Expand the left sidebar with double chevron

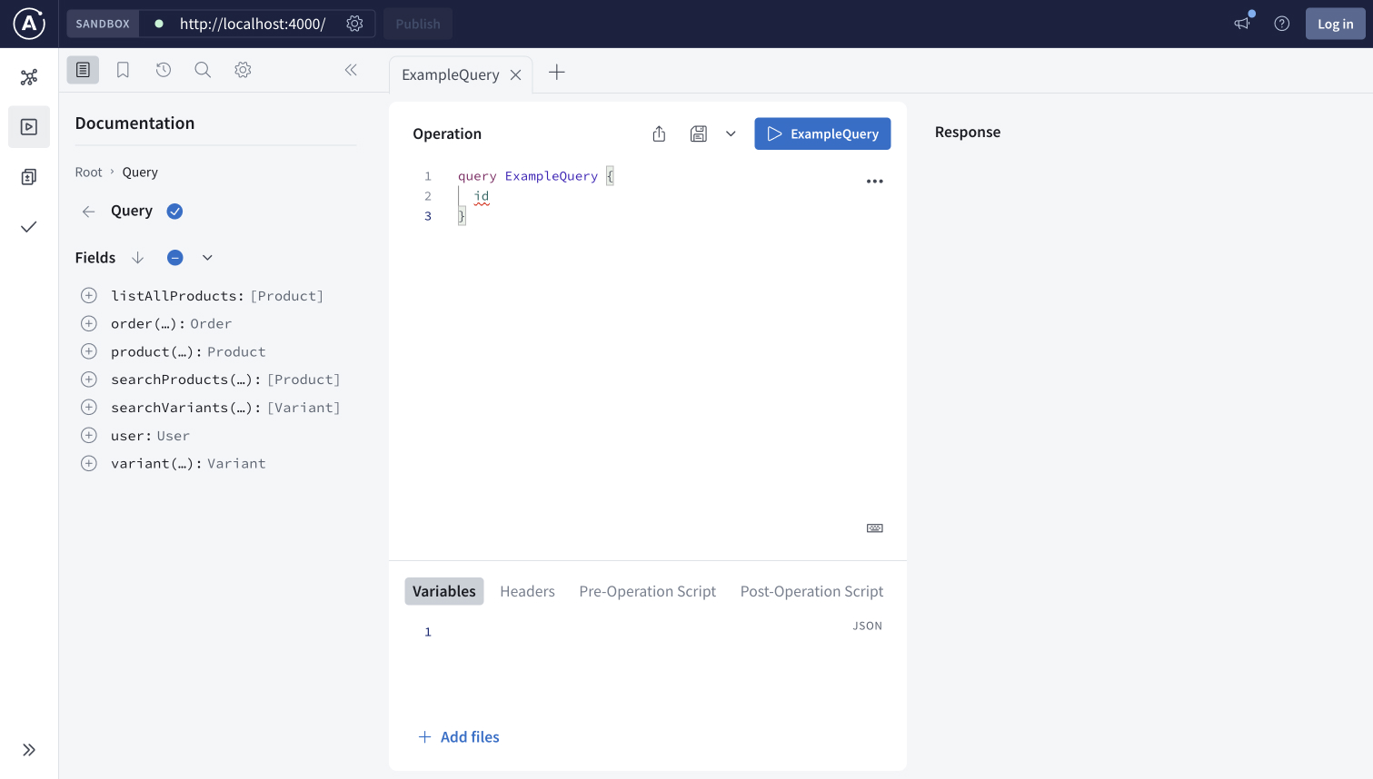tap(29, 750)
